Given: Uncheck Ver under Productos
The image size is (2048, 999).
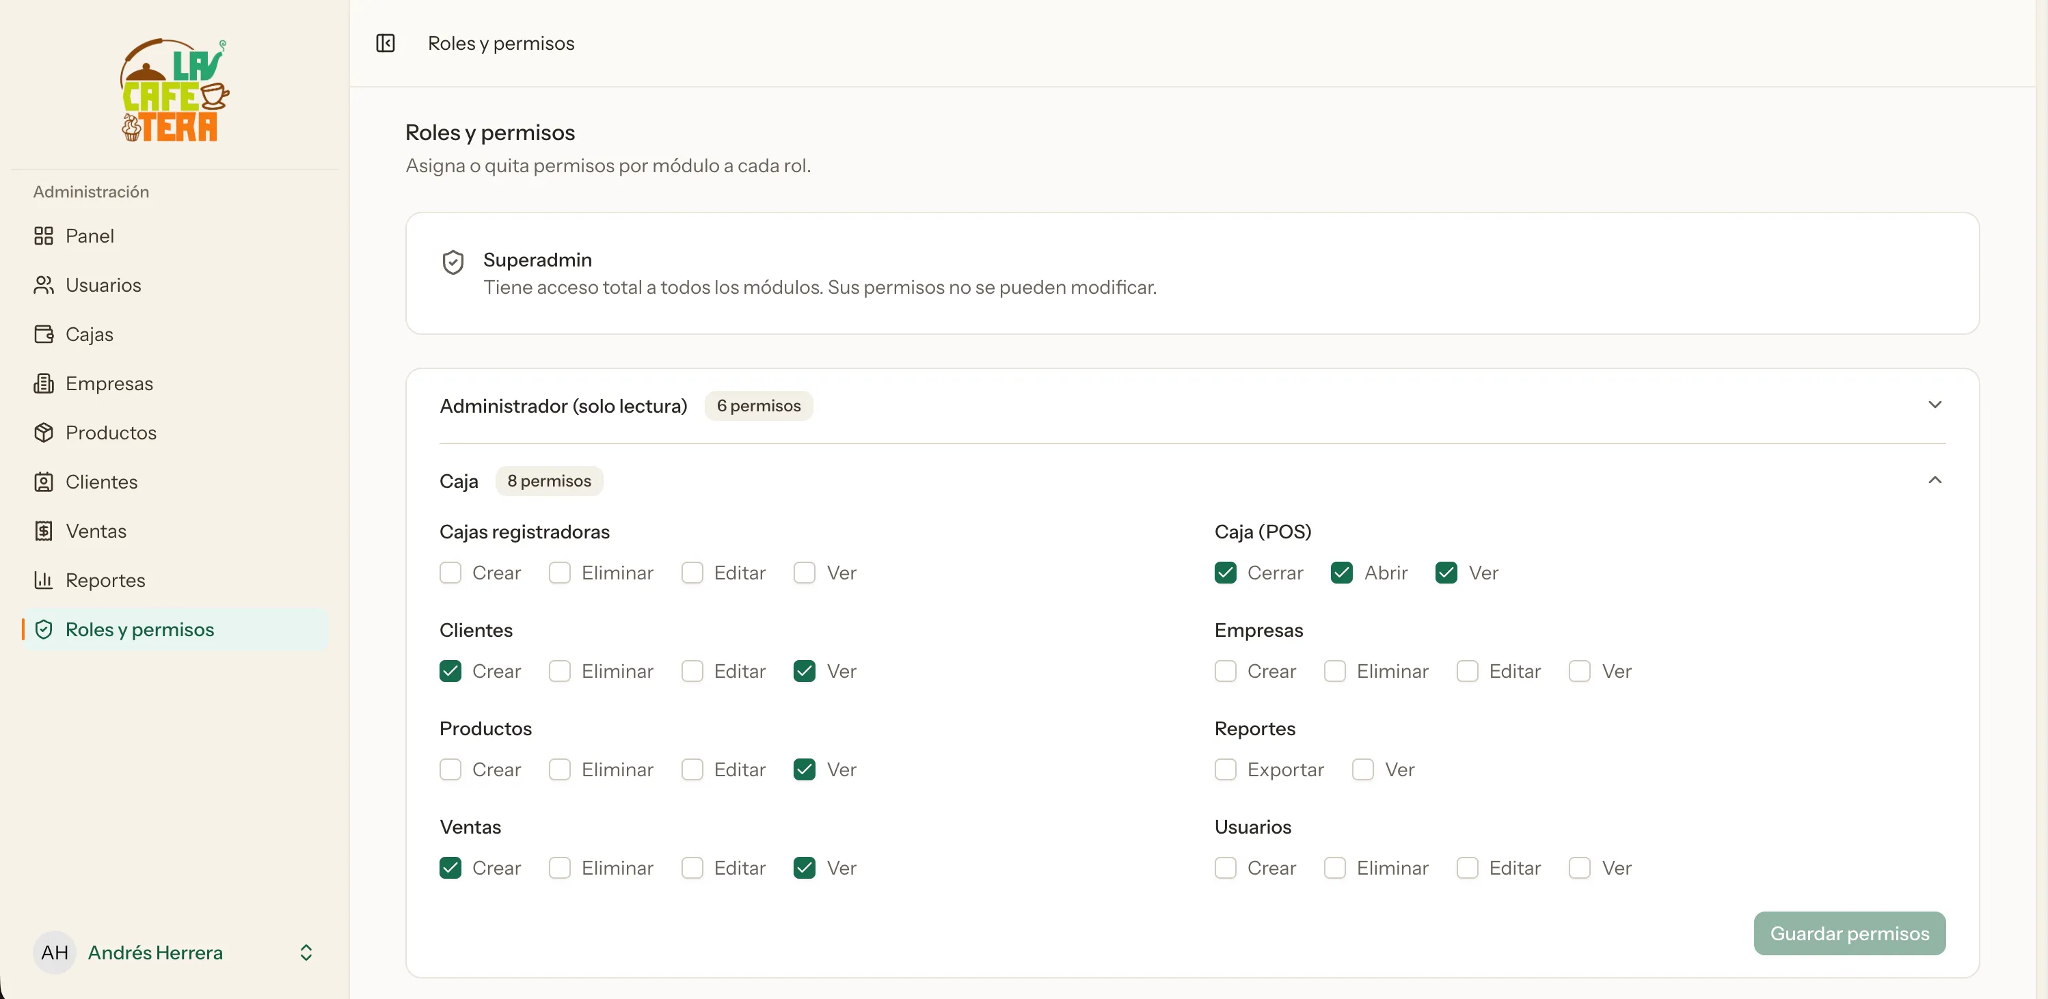Looking at the screenshot, I should pyautogui.click(x=805, y=770).
